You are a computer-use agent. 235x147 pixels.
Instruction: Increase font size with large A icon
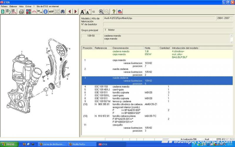click(83, 11)
